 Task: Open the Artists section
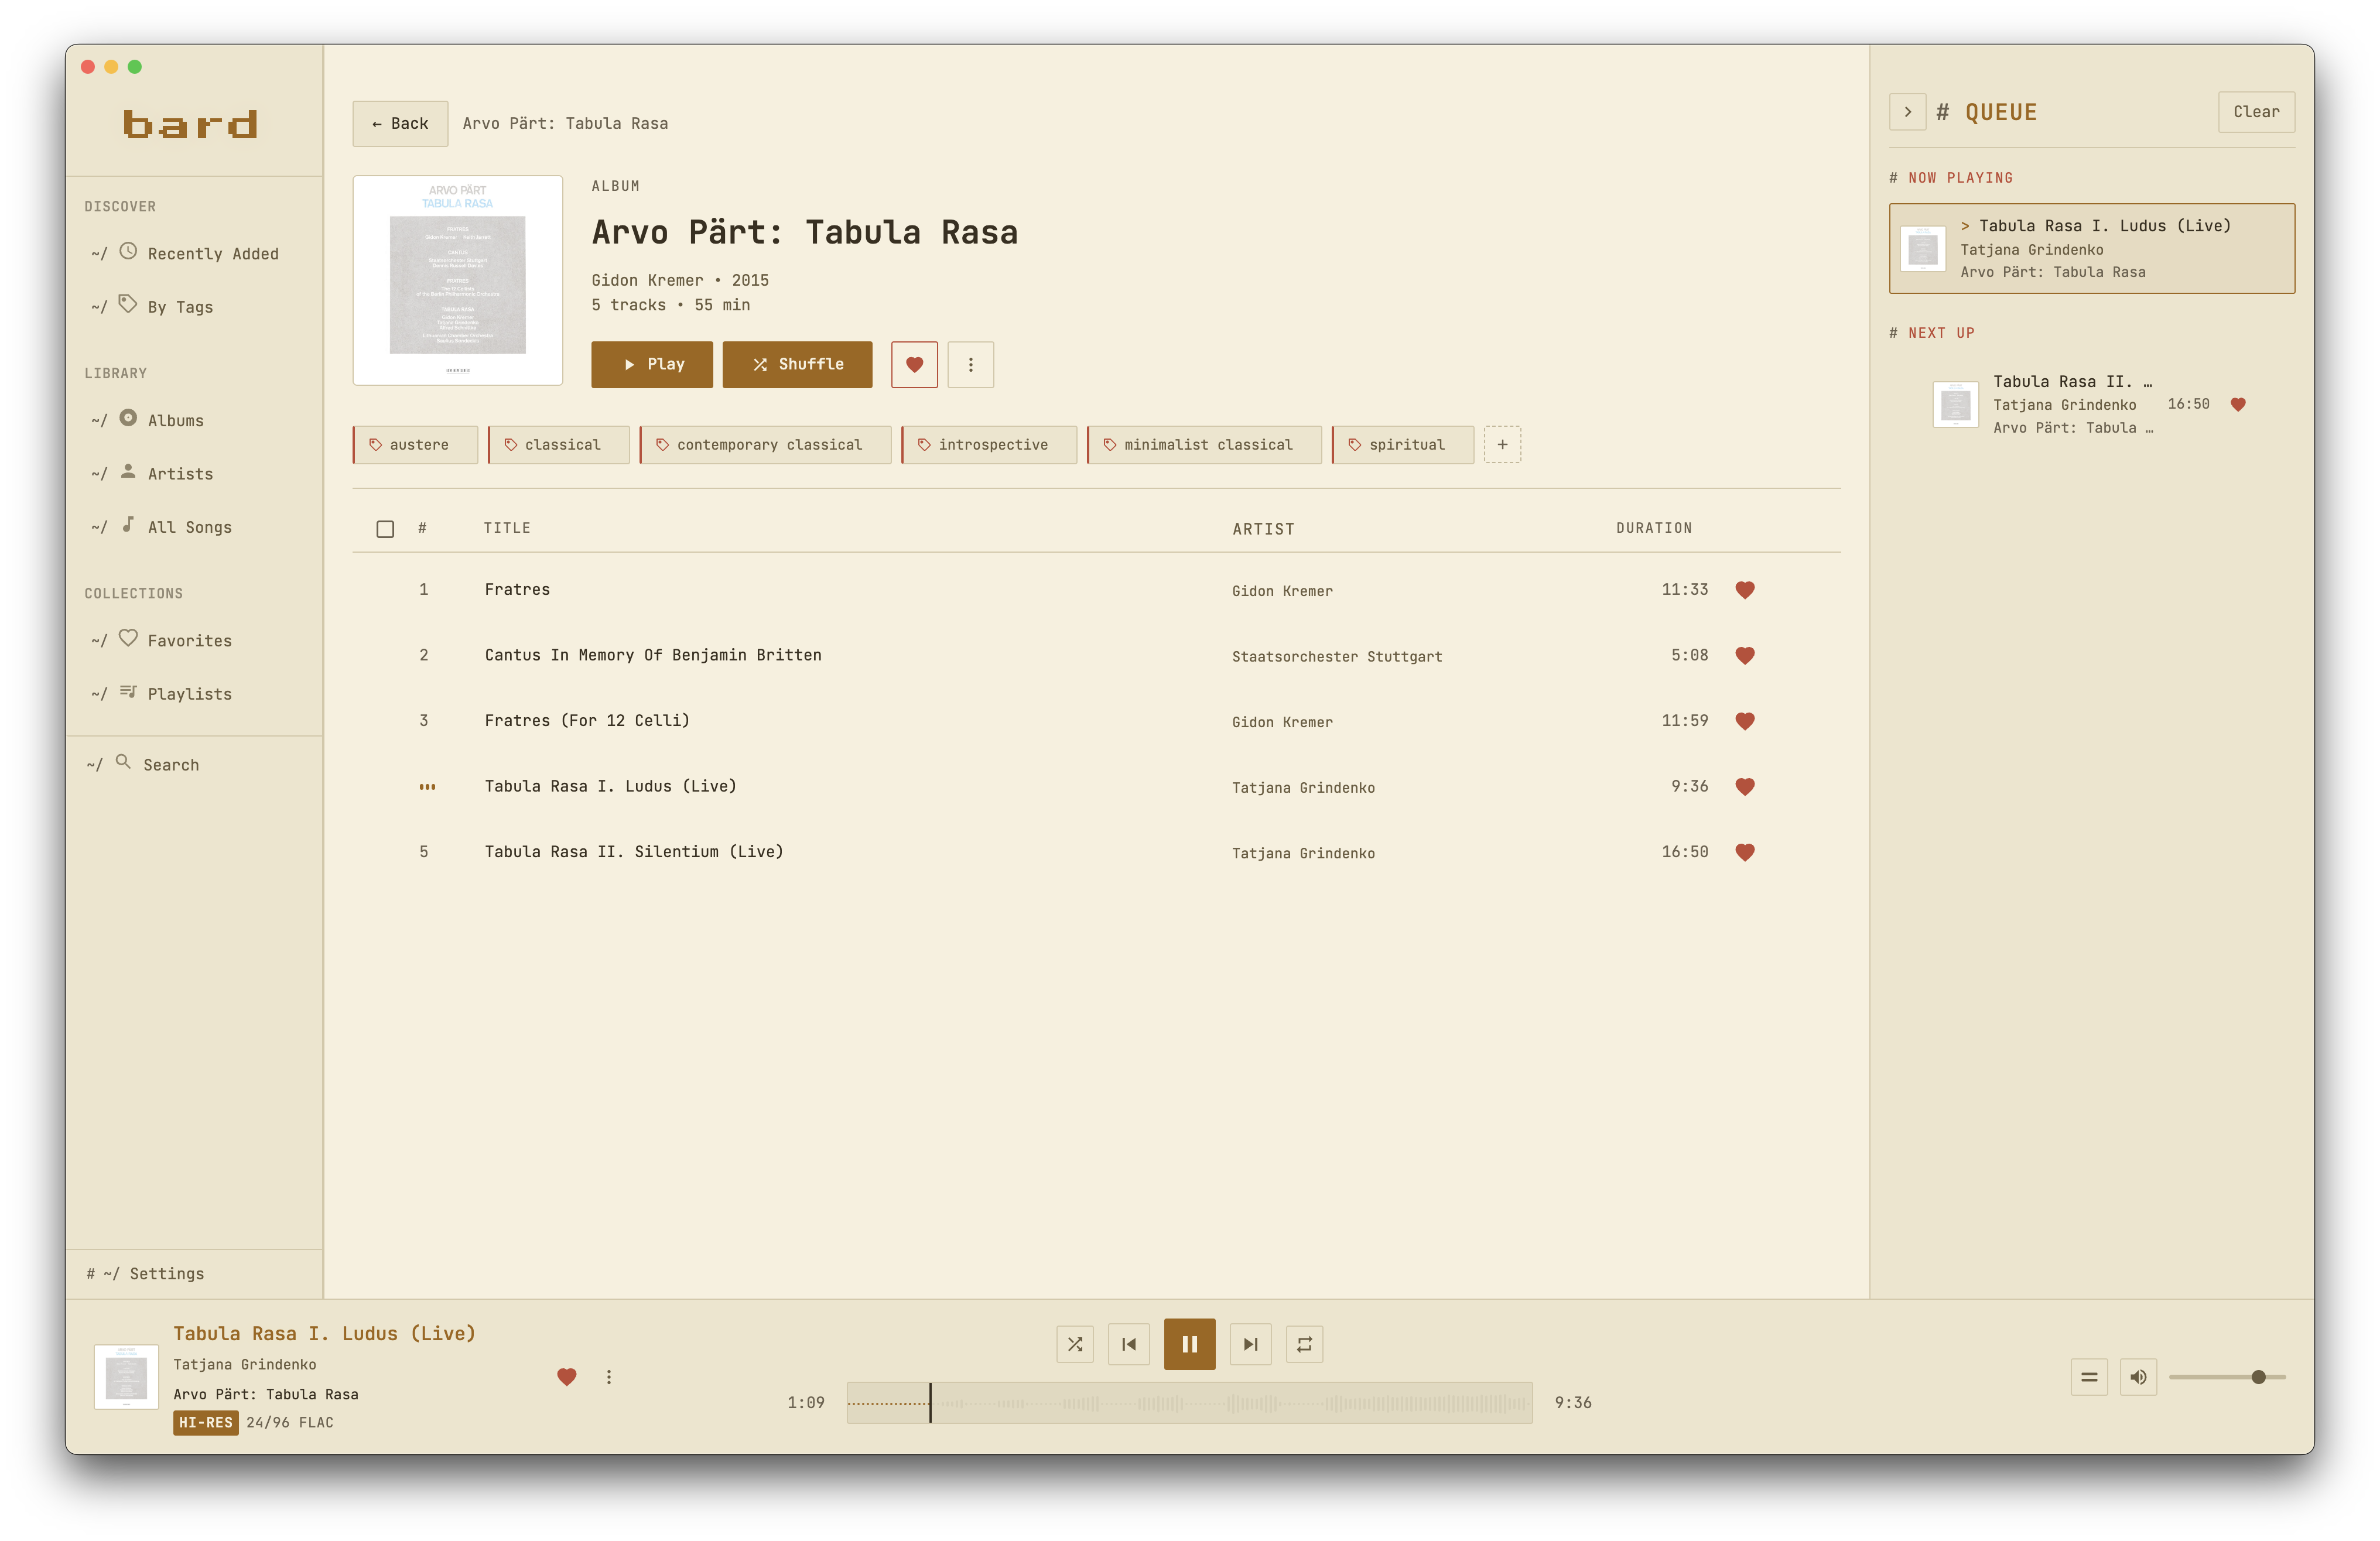pos(180,473)
